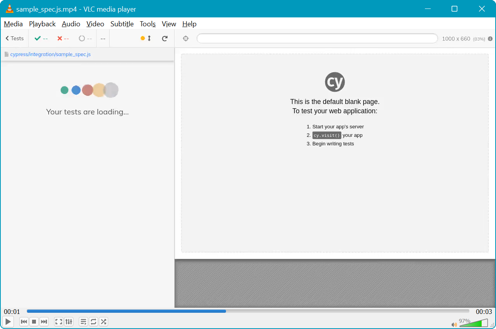The height and width of the screenshot is (329, 496).
Task: Expand the Audio menu
Action: 71,24
